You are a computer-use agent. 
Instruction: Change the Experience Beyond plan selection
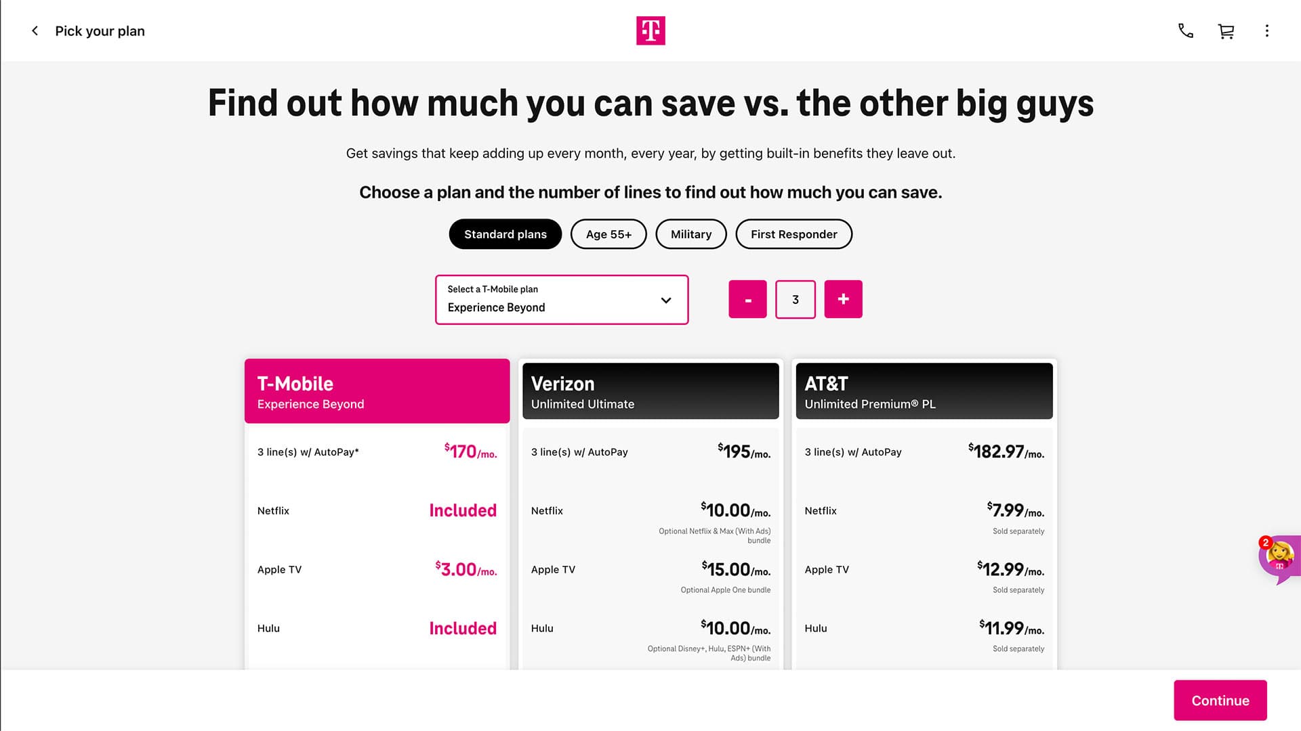(562, 307)
